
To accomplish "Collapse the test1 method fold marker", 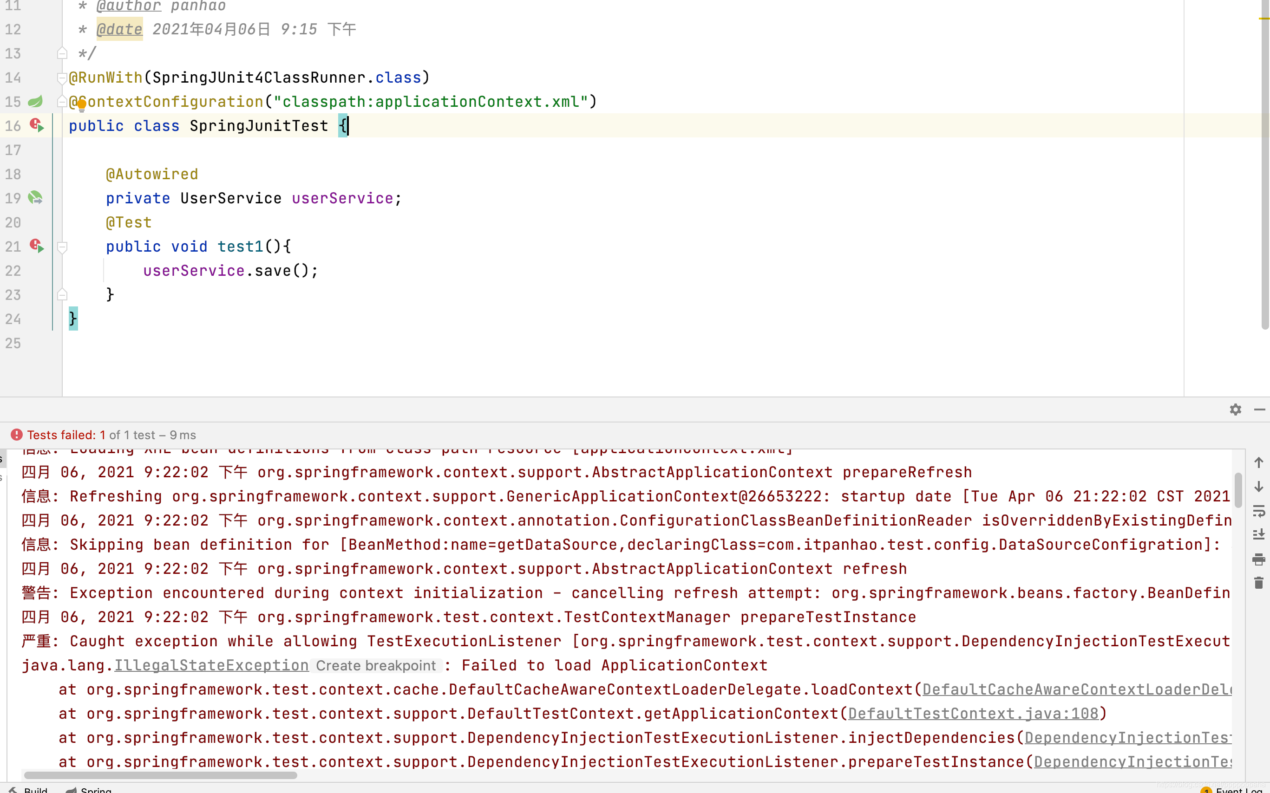I will pyautogui.click(x=62, y=247).
